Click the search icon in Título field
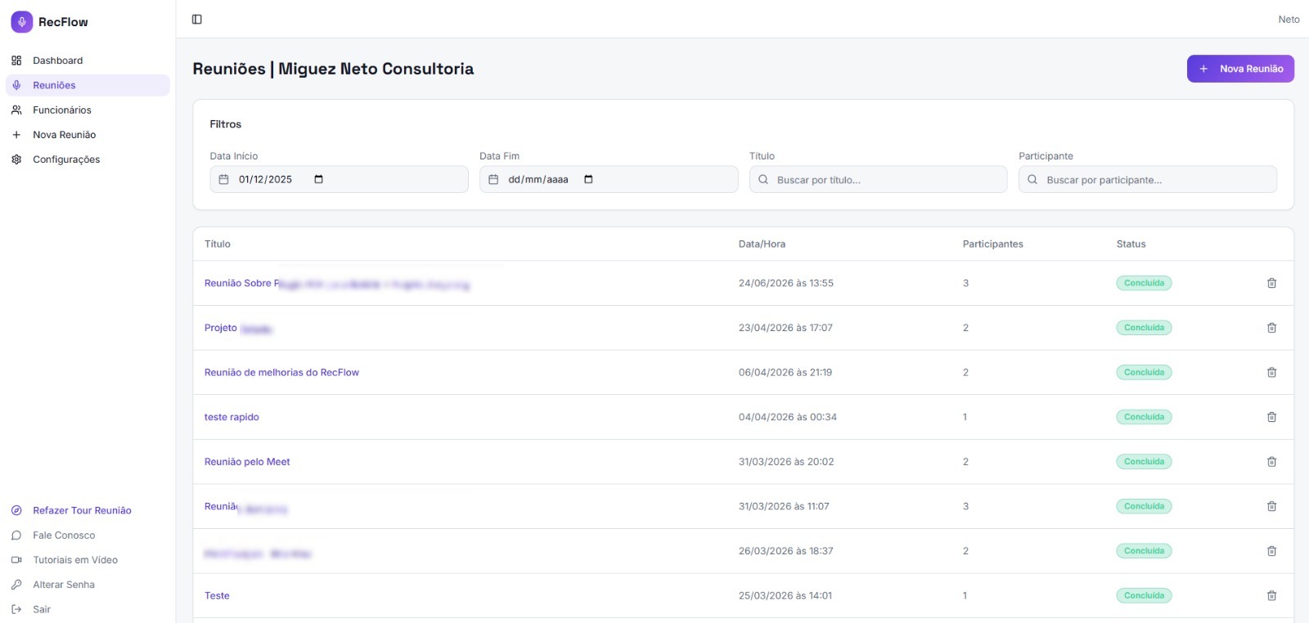The image size is (1309, 623). (x=763, y=179)
